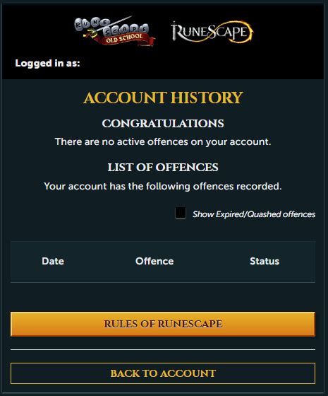Click the Old School RuneScape logo

tap(114, 31)
